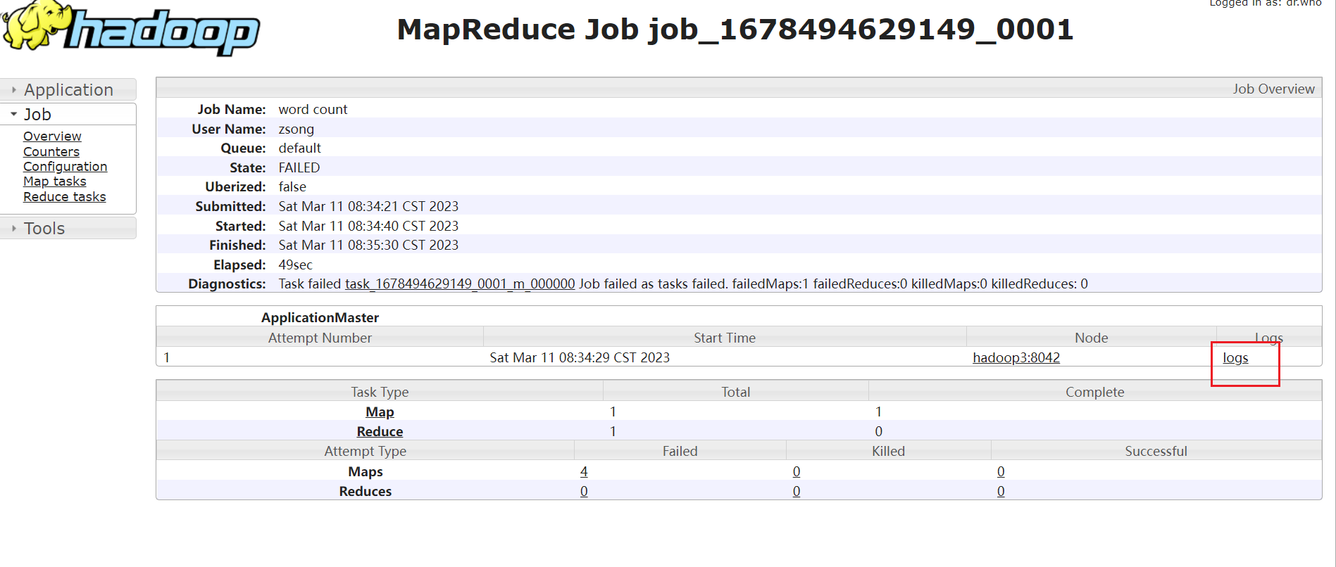
Task: Select elapsed value "49sec"
Action: point(296,265)
